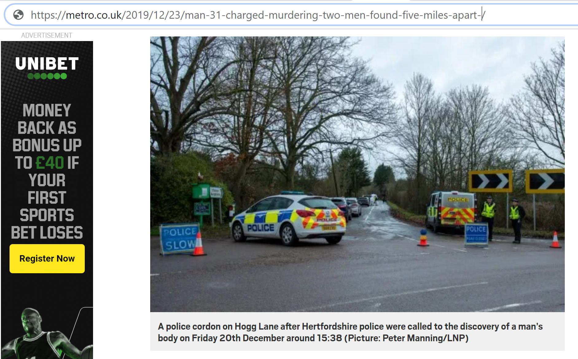The height and width of the screenshot is (359, 578).
Task: Open the Hogg Lane police cordon photo
Action: pos(357,174)
